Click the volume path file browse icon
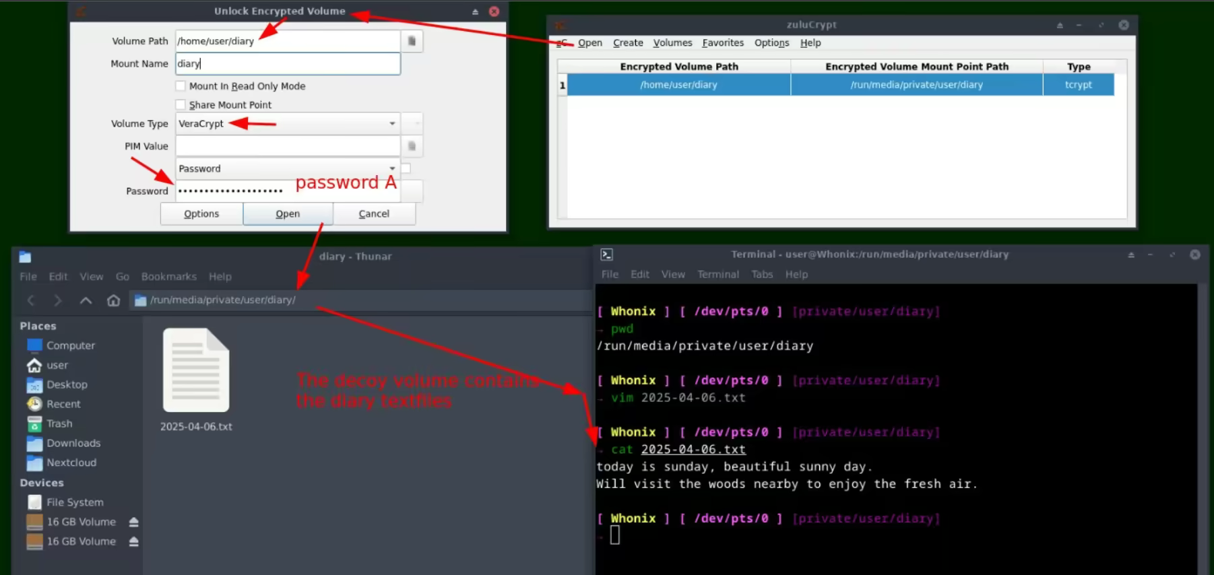This screenshot has width=1214, height=575. click(412, 41)
